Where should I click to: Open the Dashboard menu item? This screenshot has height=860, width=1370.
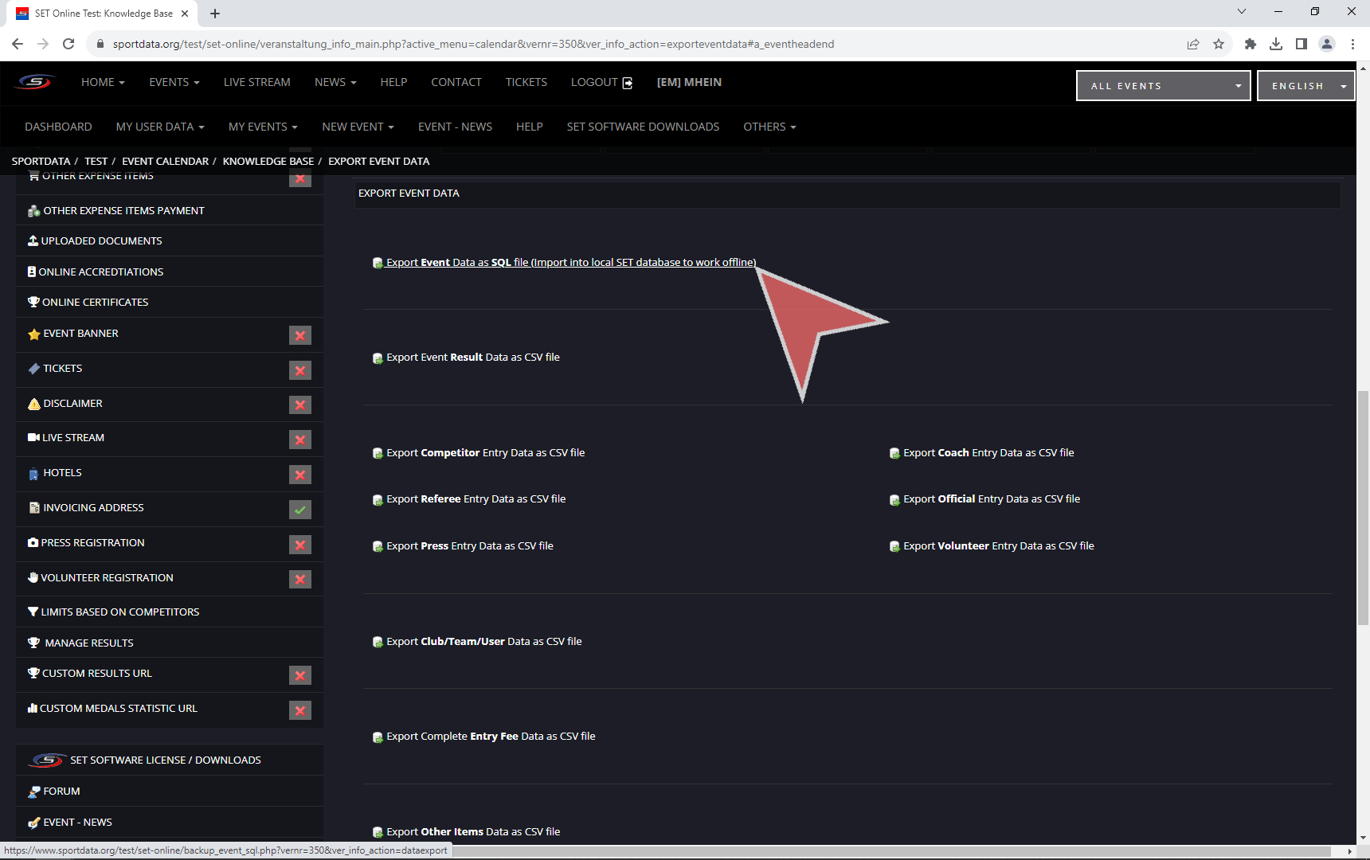pos(58,127)
